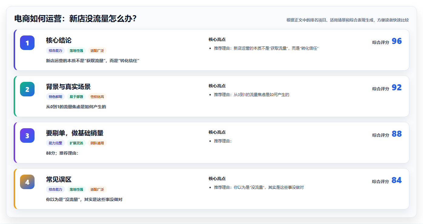Click the 核心亮点 heading in 常见误区 card

(217, 179)
